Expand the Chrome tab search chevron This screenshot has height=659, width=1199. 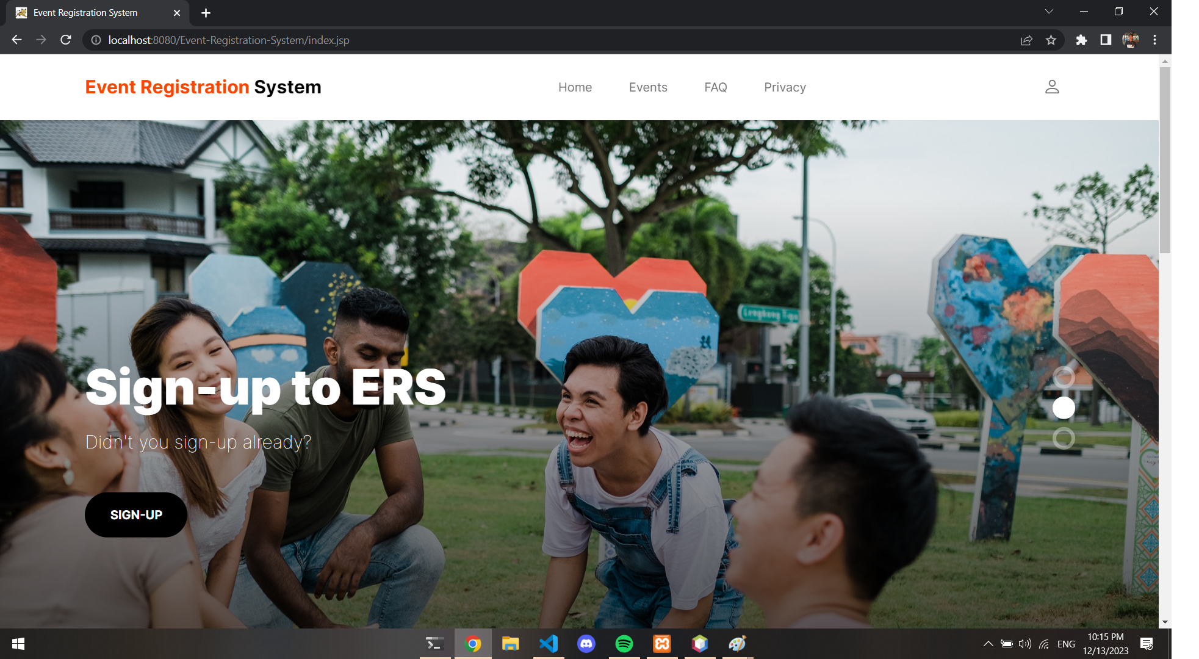pyautogui.click(x=1049, y=12)
